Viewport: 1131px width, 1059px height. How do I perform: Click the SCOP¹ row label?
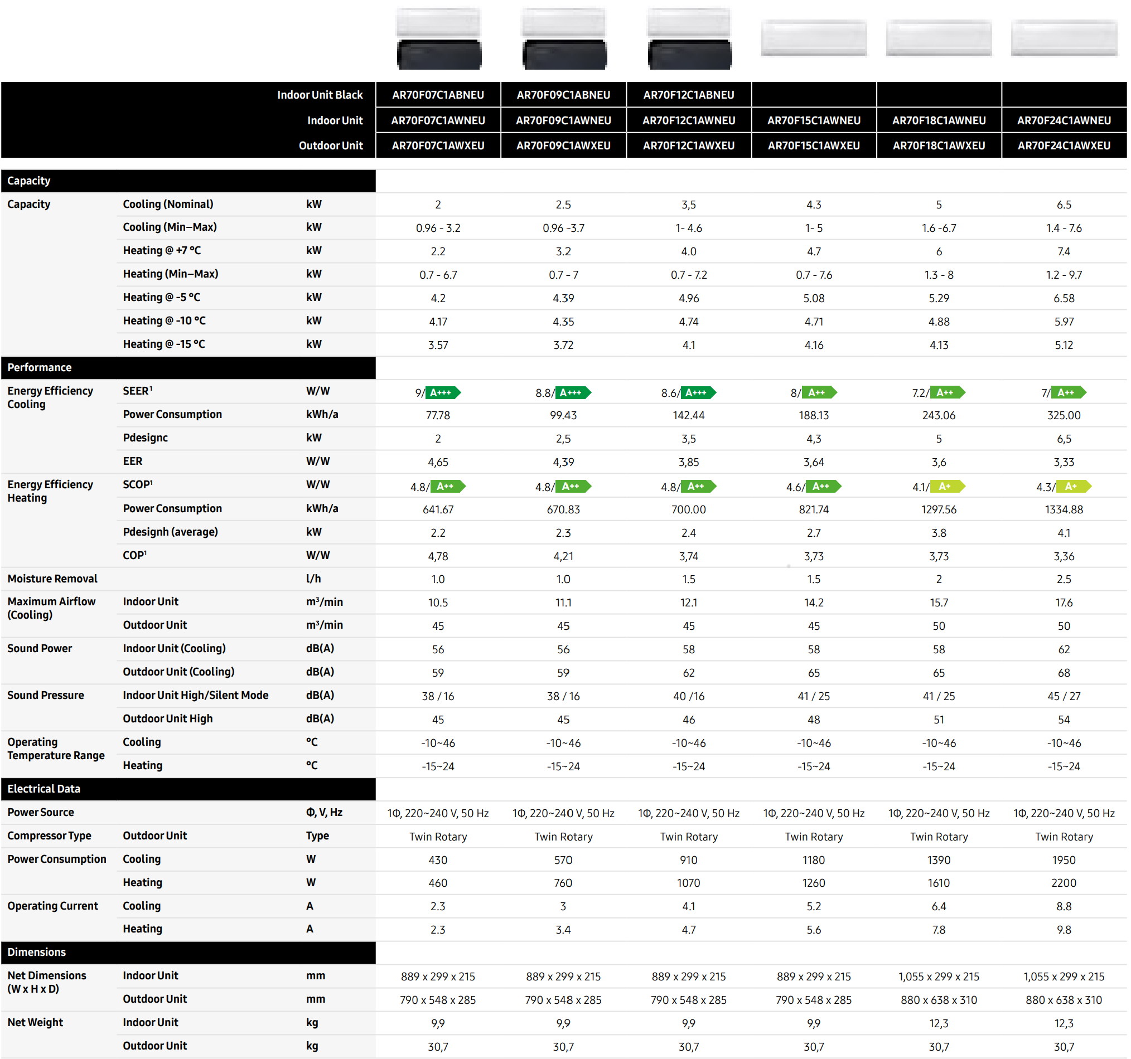pyautogui.click(x=138, y=485)
